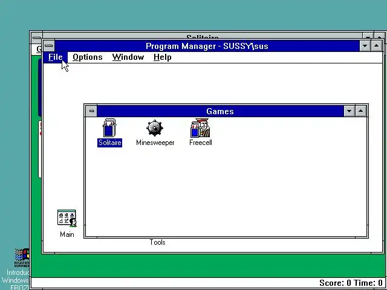387x290 pixels.
Task: Click the Freecell label text
Action: point(200,143)
